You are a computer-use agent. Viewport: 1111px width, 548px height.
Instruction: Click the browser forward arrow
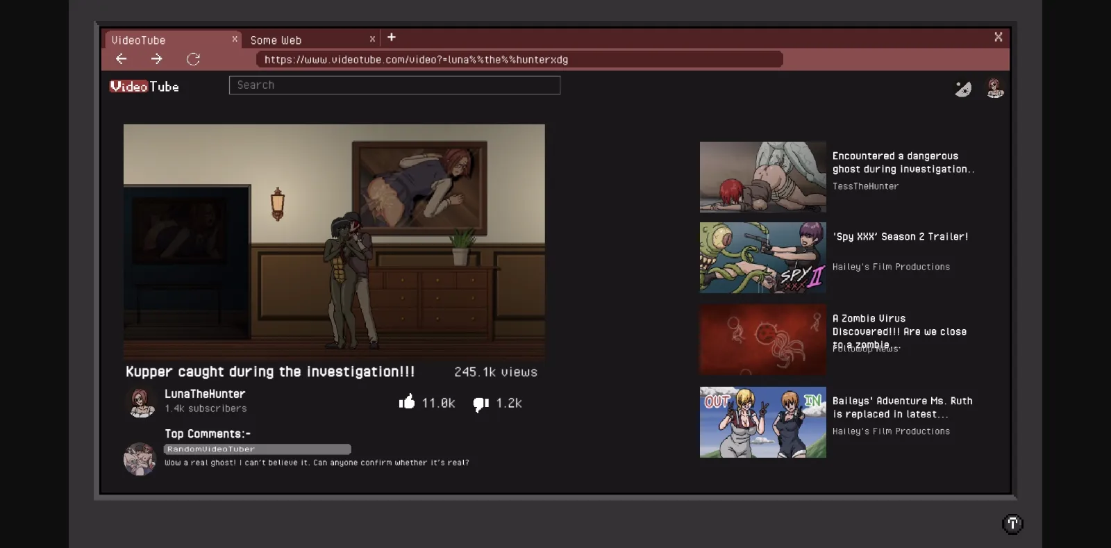[x=157, y=59]
